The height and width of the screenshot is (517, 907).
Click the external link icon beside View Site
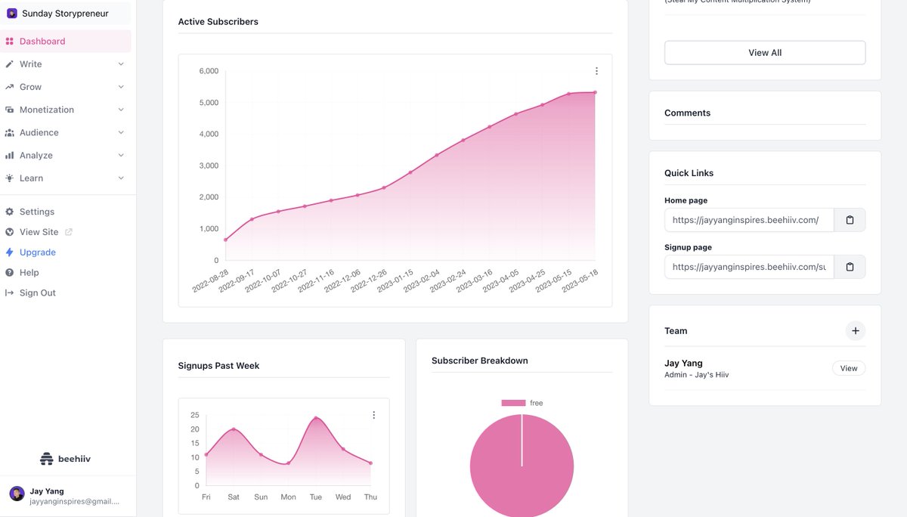tap(69, 232)
